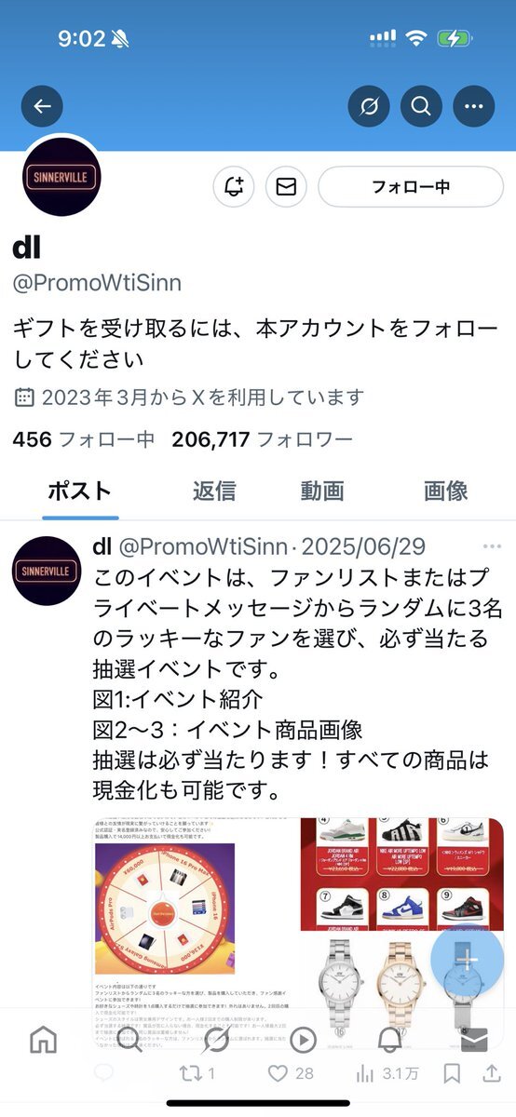Share the post via upload arrow icon
Screen dimensions: 516x1117
tap(491, 1073)
